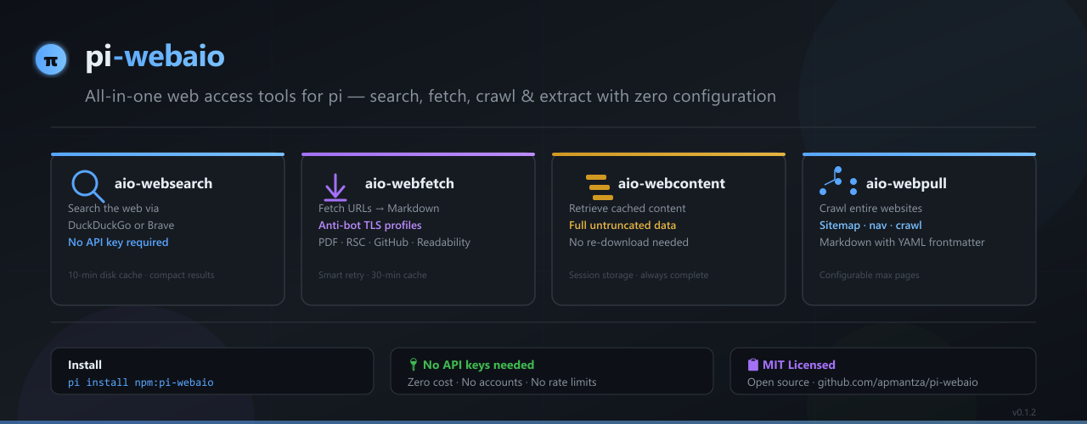Click 'Anti-bot TLS profiles' highlighted text

click(x=370, y=226)
